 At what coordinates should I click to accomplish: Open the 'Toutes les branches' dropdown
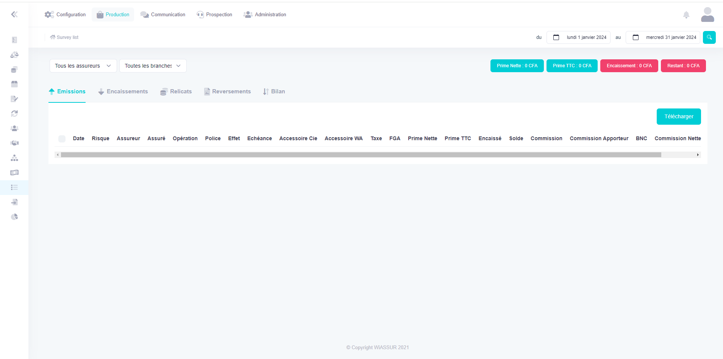(x=153, y=66)
